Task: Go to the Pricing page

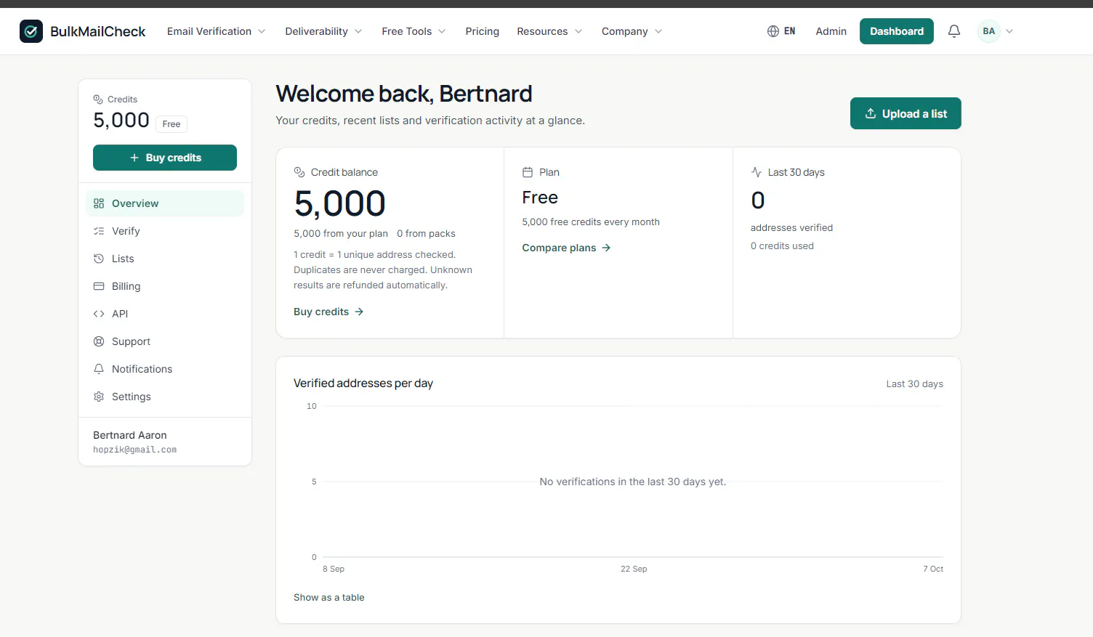Action: (483, 31)
